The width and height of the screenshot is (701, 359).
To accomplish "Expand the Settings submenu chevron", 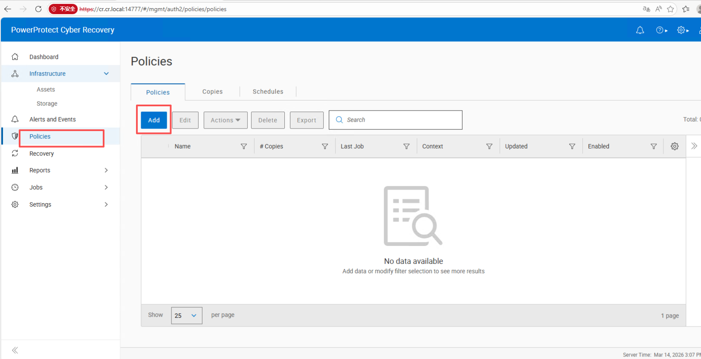I will coord(106,204).
